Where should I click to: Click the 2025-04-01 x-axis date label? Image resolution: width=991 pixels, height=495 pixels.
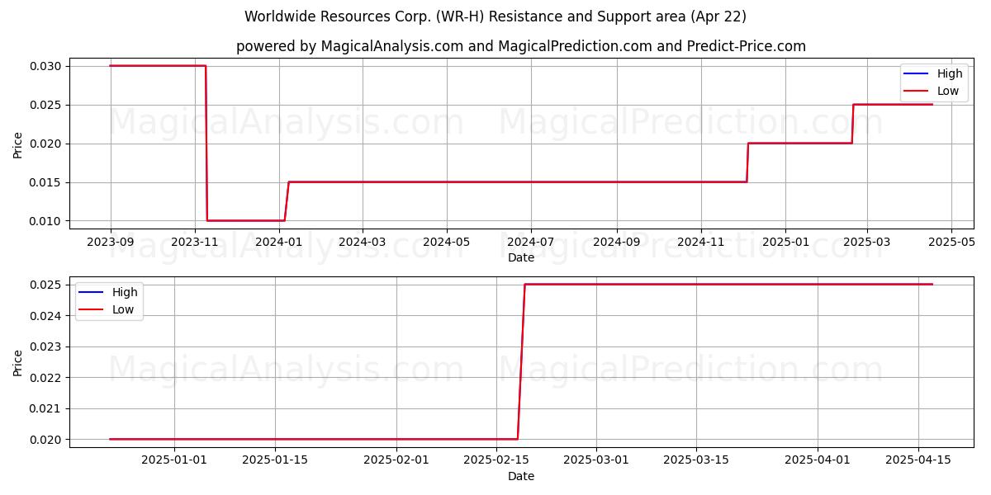click(818, 460)
